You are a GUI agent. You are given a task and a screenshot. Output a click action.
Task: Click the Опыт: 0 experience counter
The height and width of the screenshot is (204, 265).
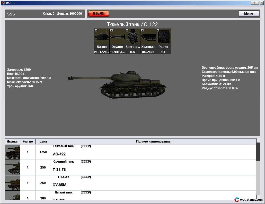pyautogui.click(x=49, y=14)
